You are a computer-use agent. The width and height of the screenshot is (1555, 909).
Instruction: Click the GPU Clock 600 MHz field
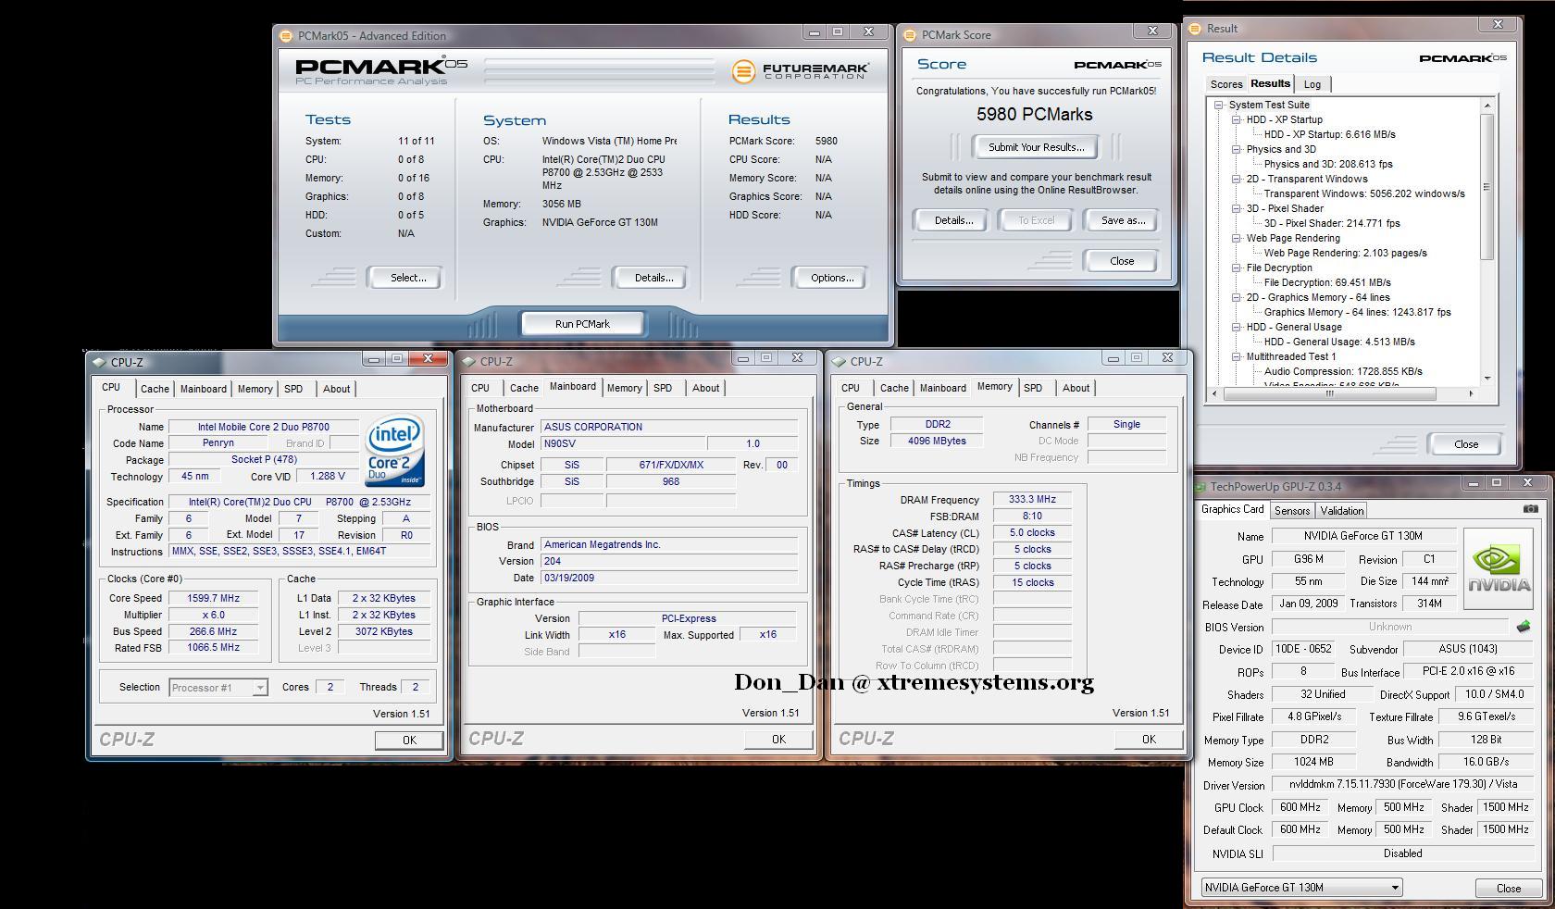1300,808
